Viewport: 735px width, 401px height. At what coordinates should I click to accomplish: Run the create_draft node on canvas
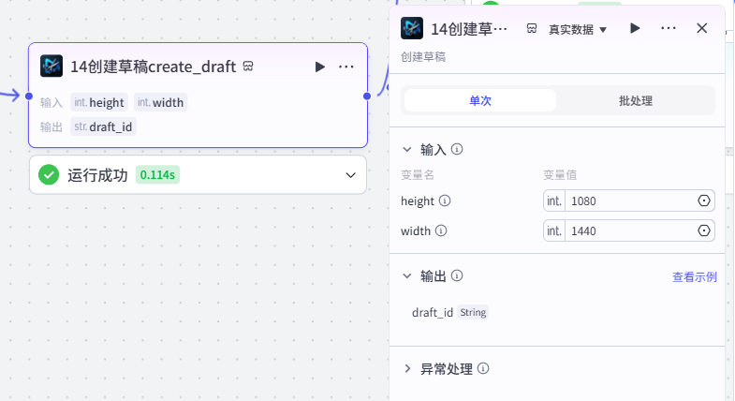pos(319,67)
